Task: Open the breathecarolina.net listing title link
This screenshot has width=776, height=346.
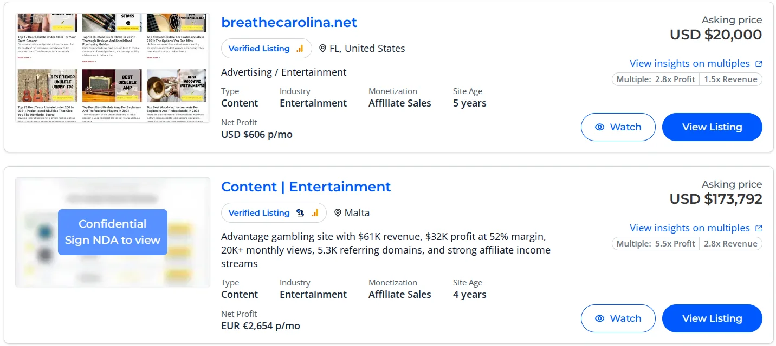Action: (x=289, y=22)
